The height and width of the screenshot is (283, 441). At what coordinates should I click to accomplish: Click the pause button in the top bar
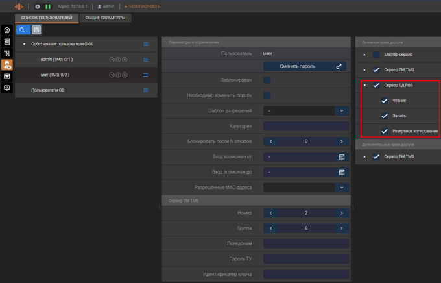(x=47, y=6)
